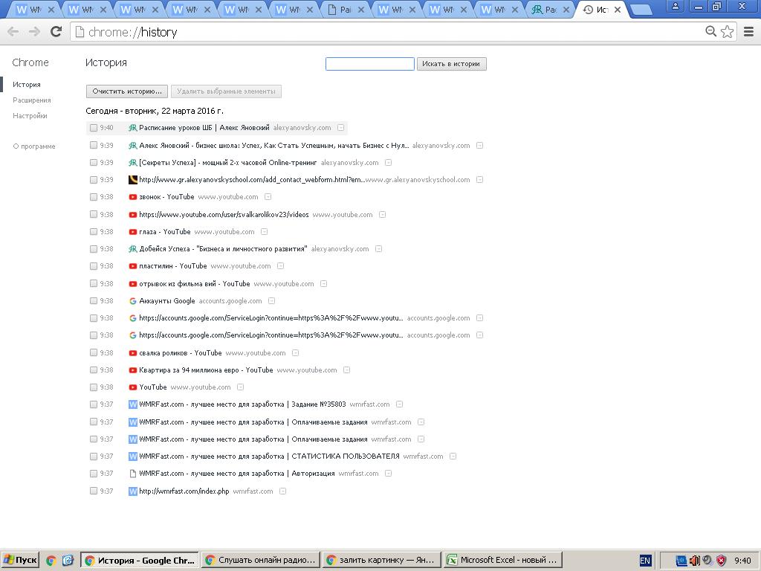Tick checkbox for 'Расписание уроков ШБ' entry
Image resolution: width=761 pixels, height=571 pixels.
tap(94, 128)
